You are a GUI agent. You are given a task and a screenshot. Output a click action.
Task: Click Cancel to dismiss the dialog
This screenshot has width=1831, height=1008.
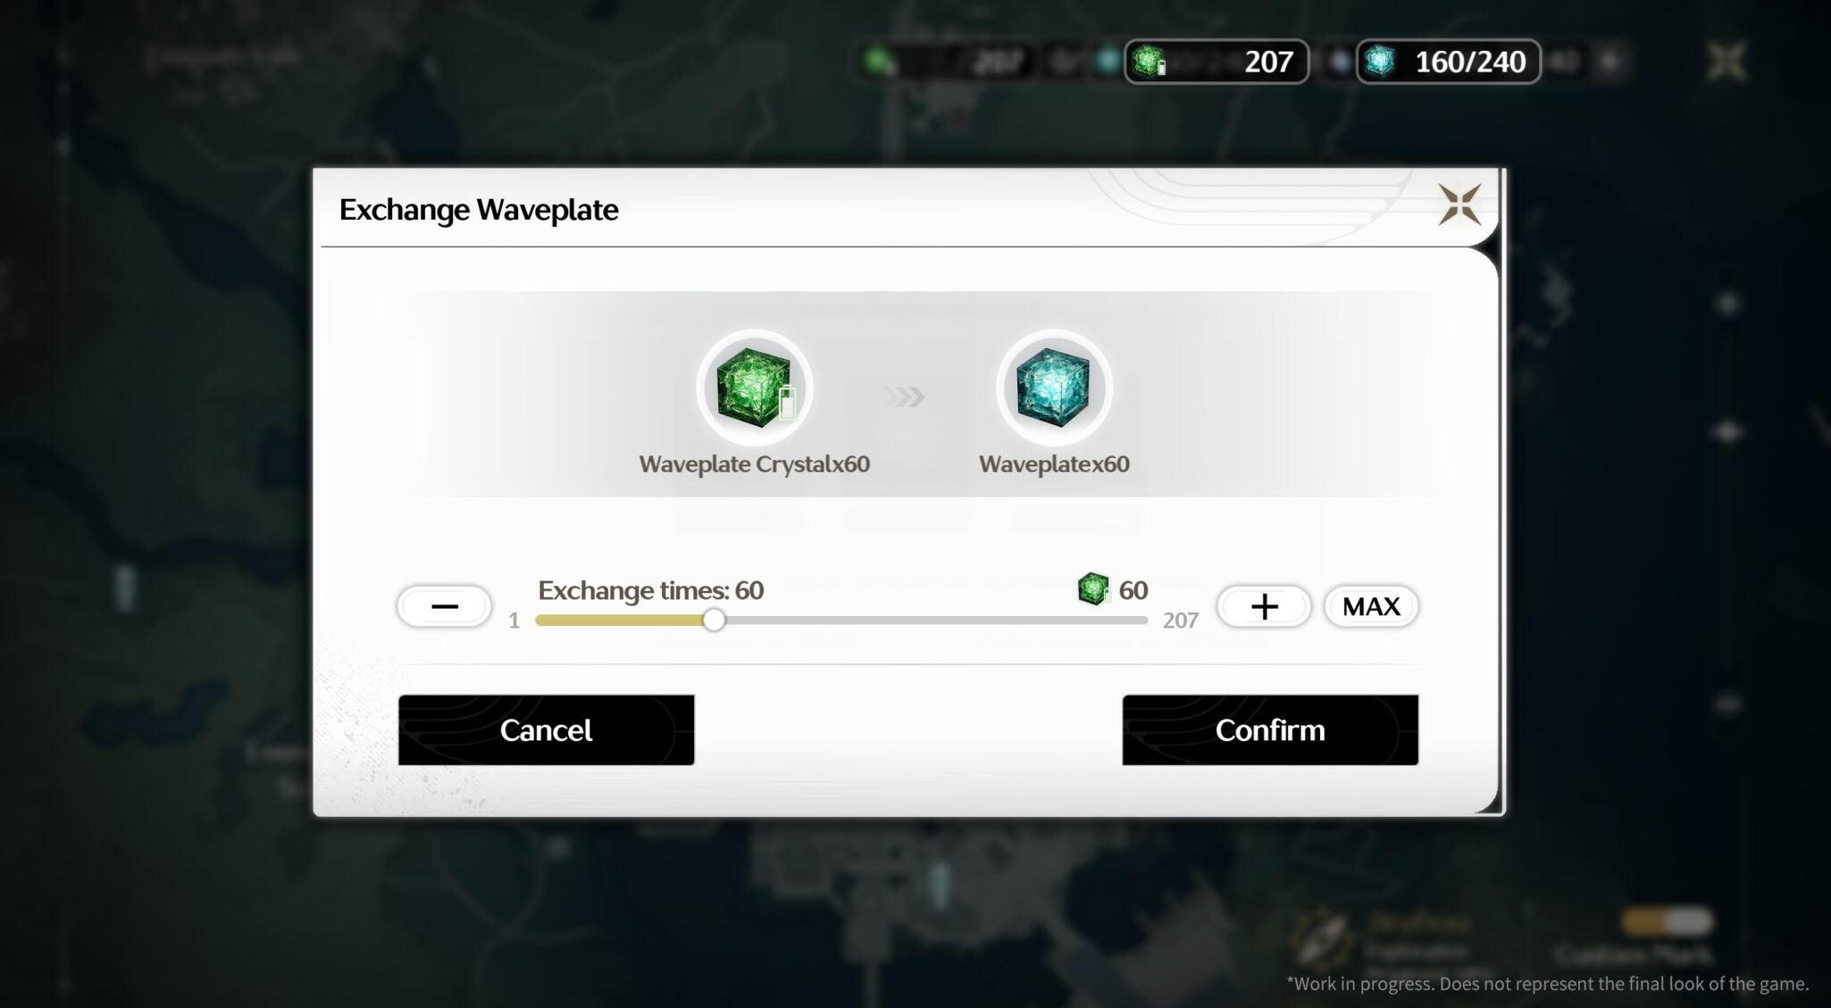tap(547, 730)
